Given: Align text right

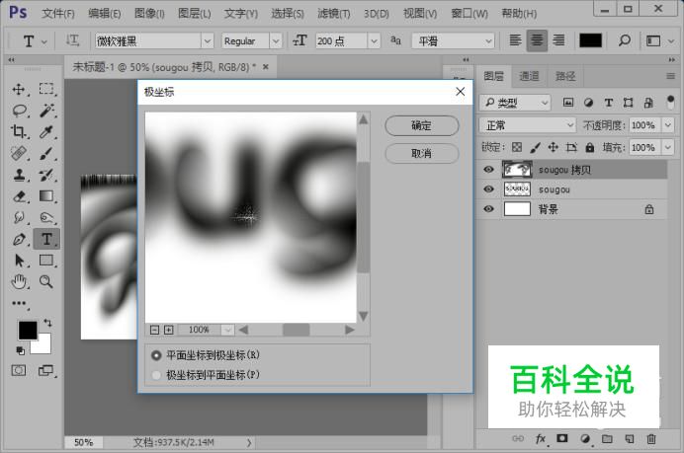Looking at the screenshot, I should (558, 40).
